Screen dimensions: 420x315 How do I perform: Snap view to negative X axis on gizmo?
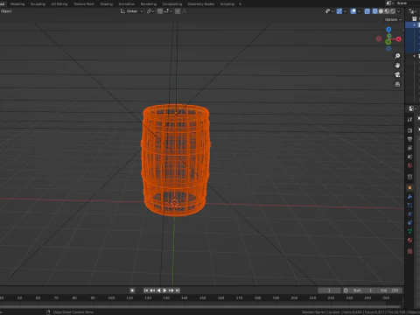(379, 38)
